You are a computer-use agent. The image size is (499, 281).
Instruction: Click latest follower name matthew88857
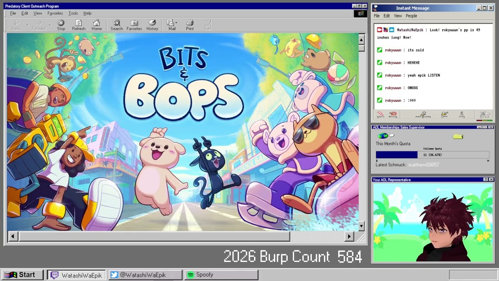point(424,165)
